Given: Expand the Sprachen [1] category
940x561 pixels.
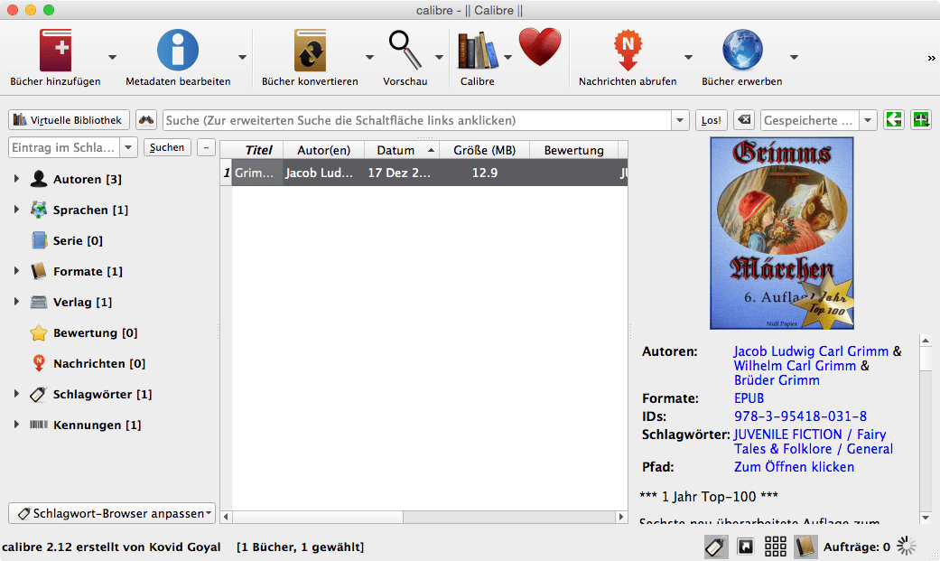Looking at the screenshot, I should tap(17, 210).
